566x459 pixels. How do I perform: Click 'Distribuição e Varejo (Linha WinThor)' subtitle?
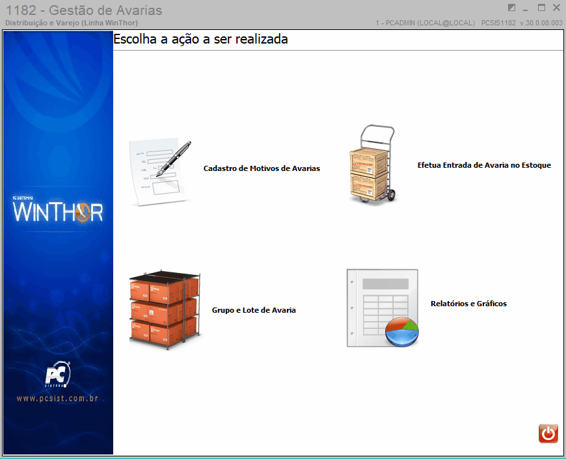(x=72, y=23)
